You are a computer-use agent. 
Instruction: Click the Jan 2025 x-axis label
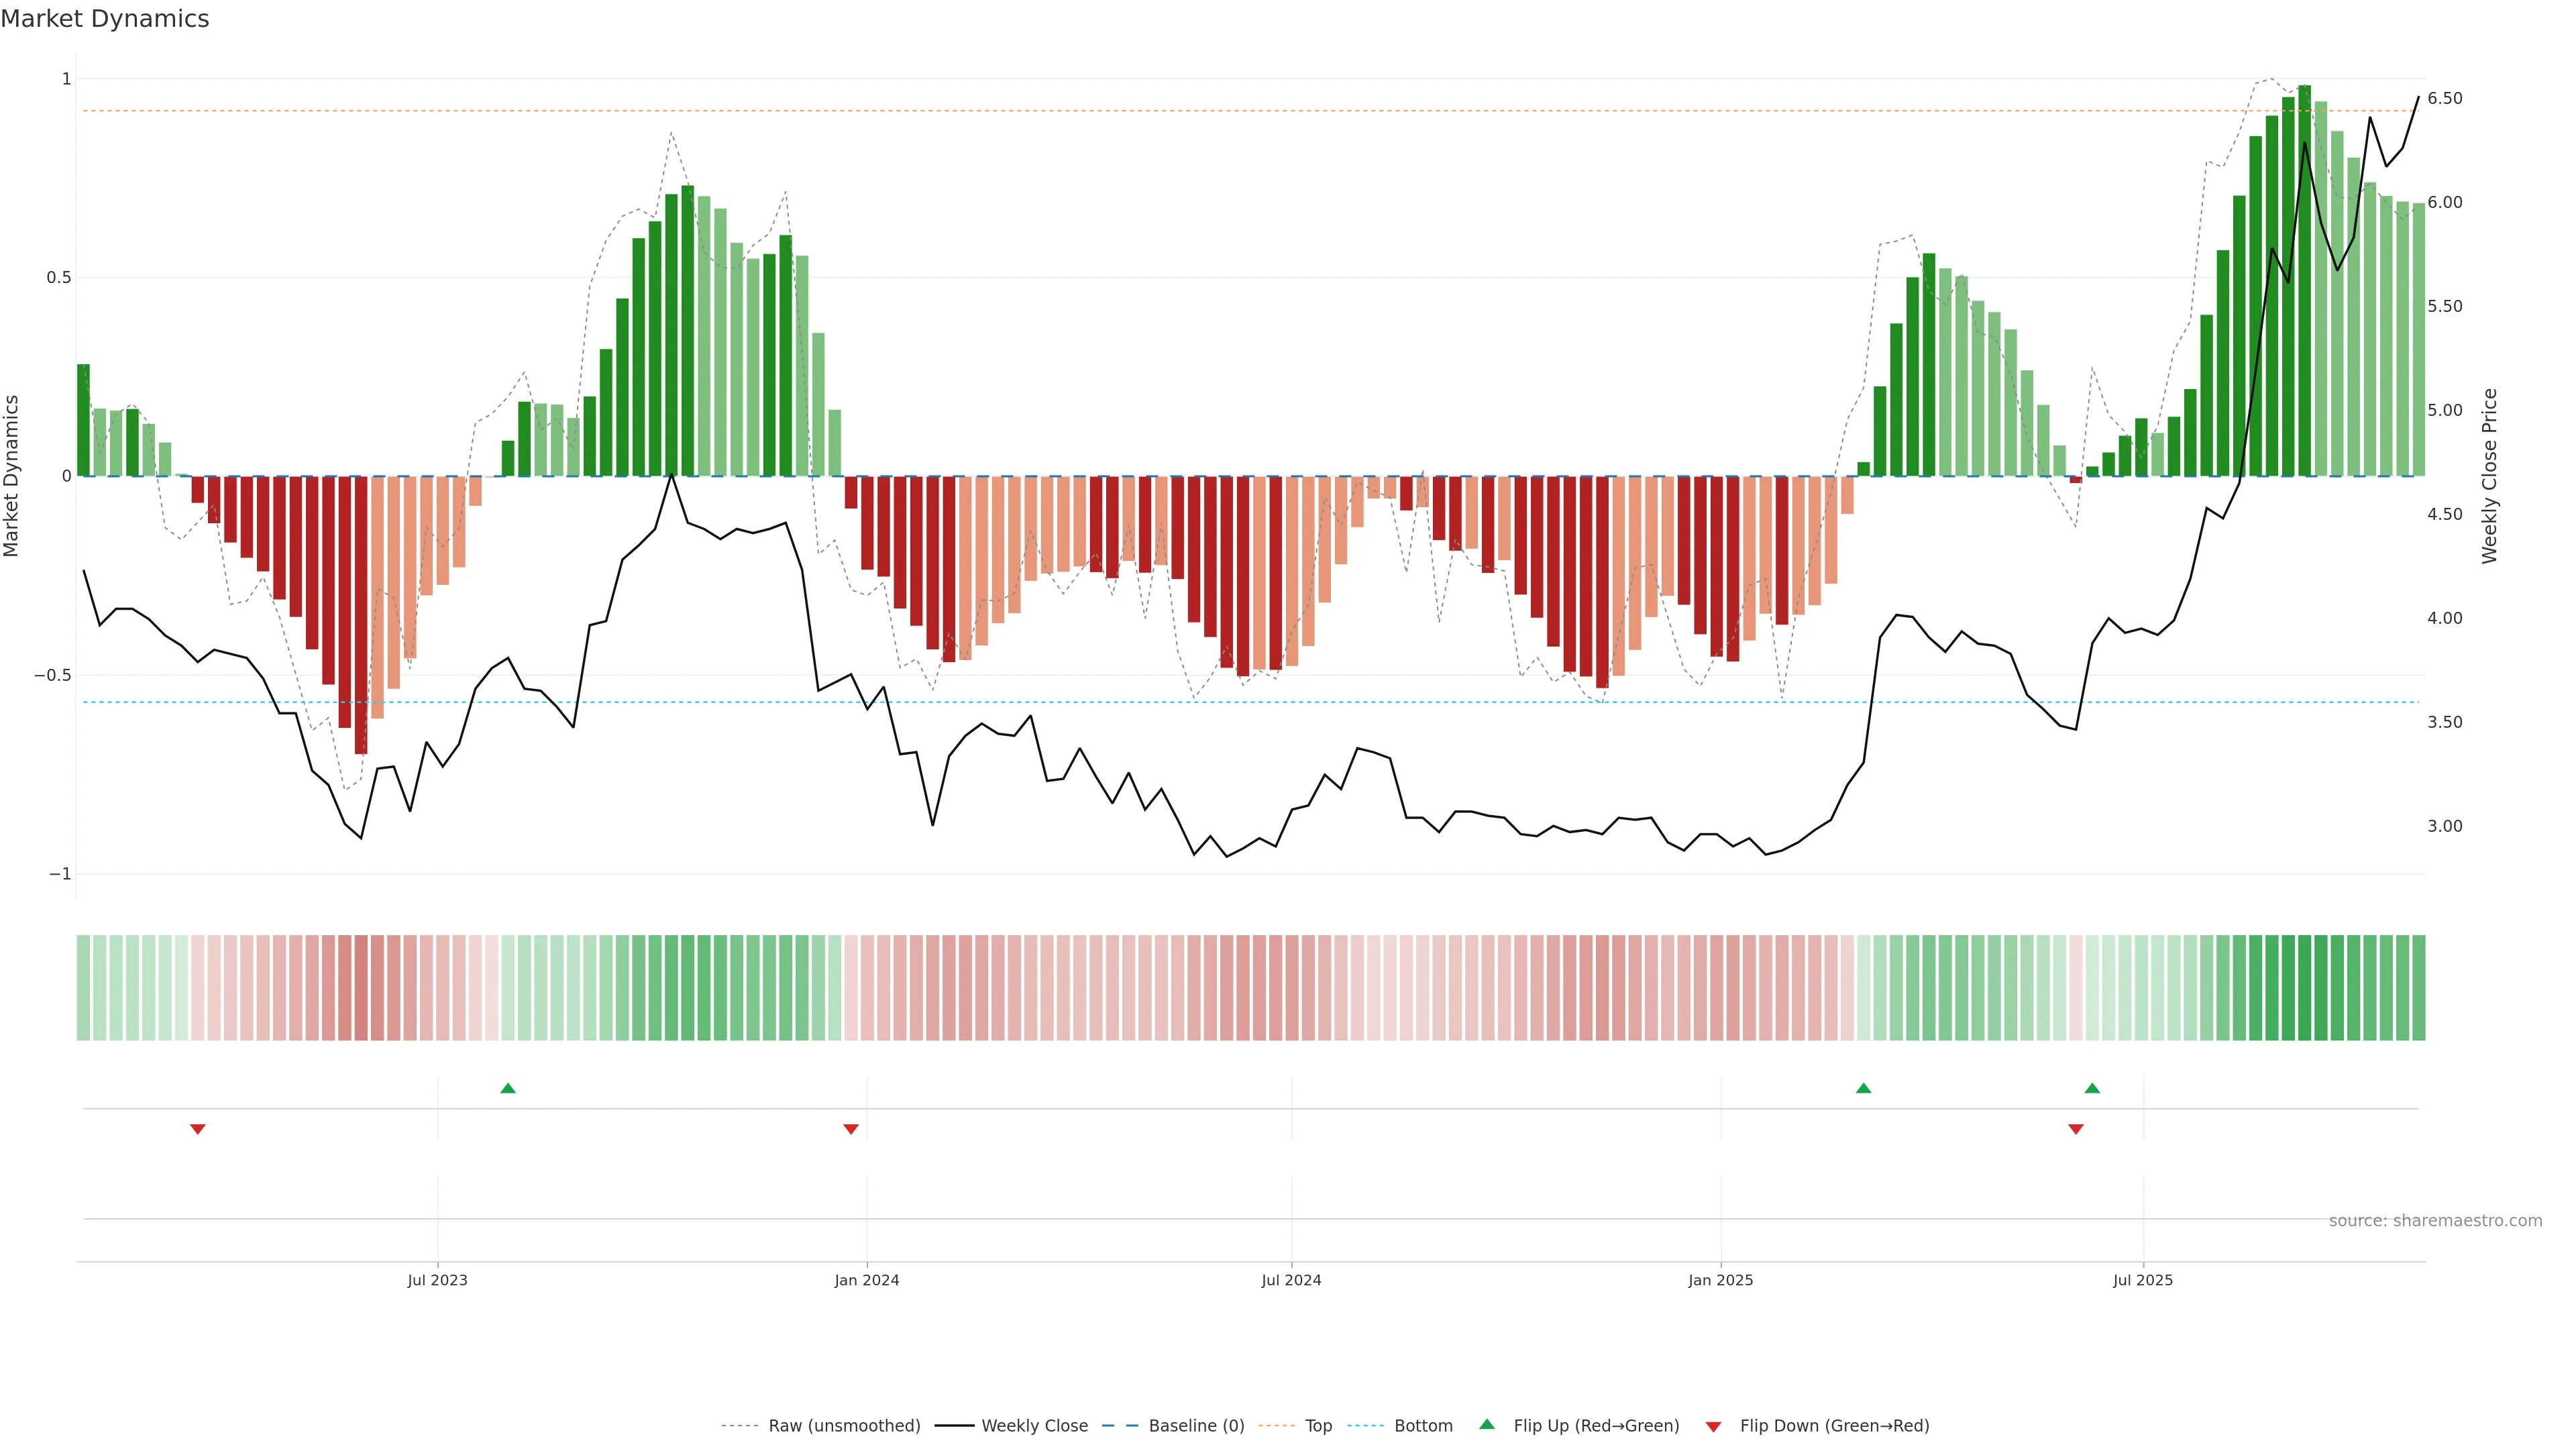click(1720, 1280)
